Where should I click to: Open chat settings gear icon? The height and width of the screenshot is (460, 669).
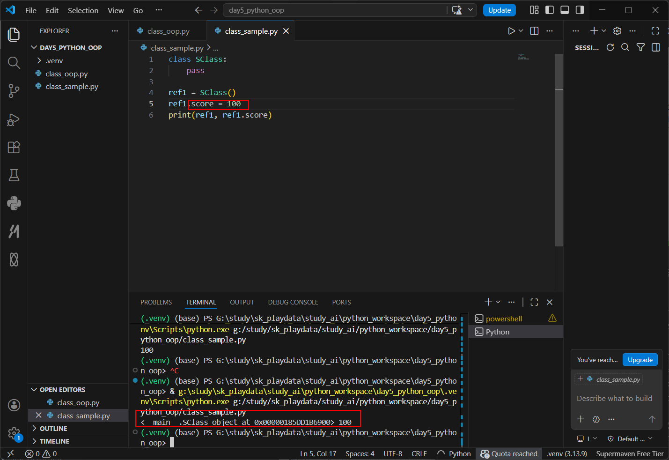pos(617,31)
